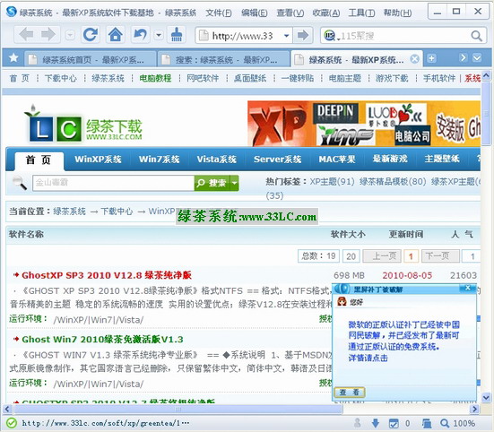The width and height of the screenshot is (494, 432).
Task: Select the WinXP系统 nav tab
Action: (x=98, y=159)
